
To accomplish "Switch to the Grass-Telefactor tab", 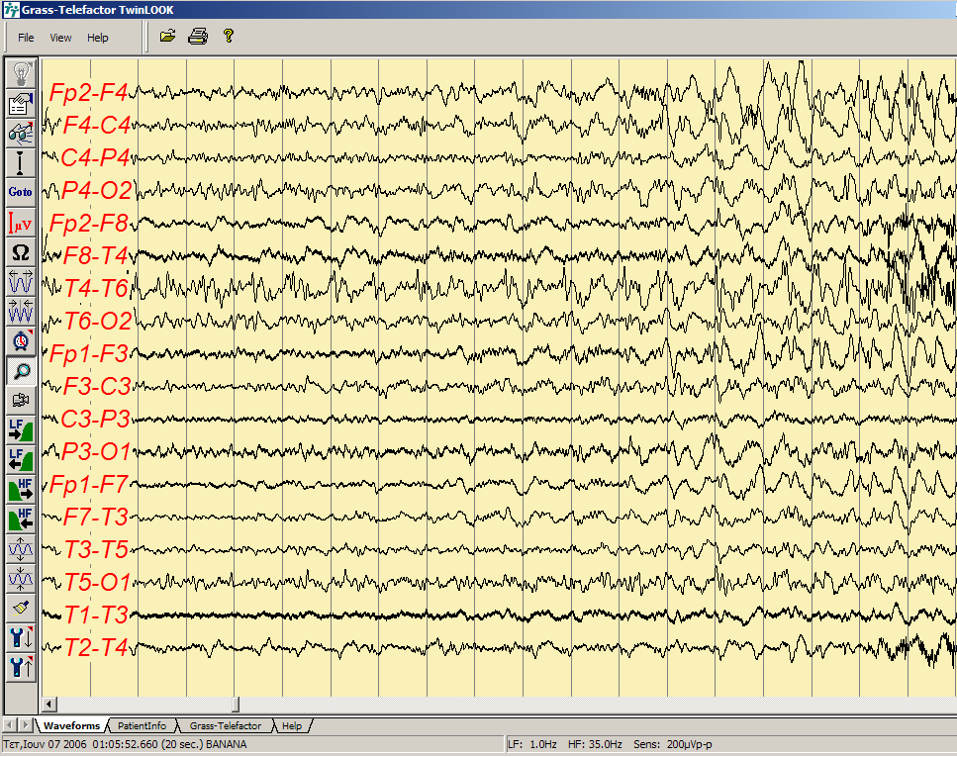I will (x=226, y=726).
